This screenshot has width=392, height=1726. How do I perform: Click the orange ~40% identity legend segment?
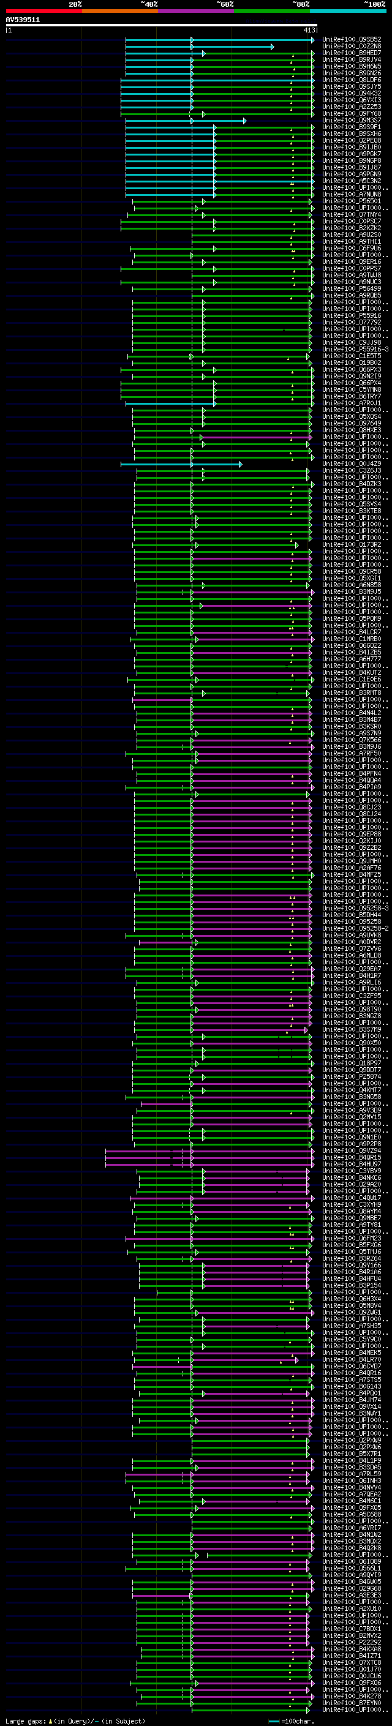point(120,11)
